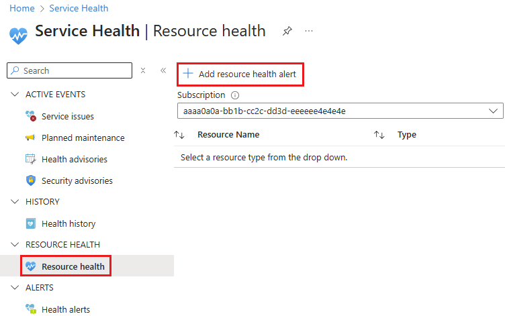The width and height of the screenshot is (505, 316).
Task: Open Service issues page
Action: (x=68, y=116)
